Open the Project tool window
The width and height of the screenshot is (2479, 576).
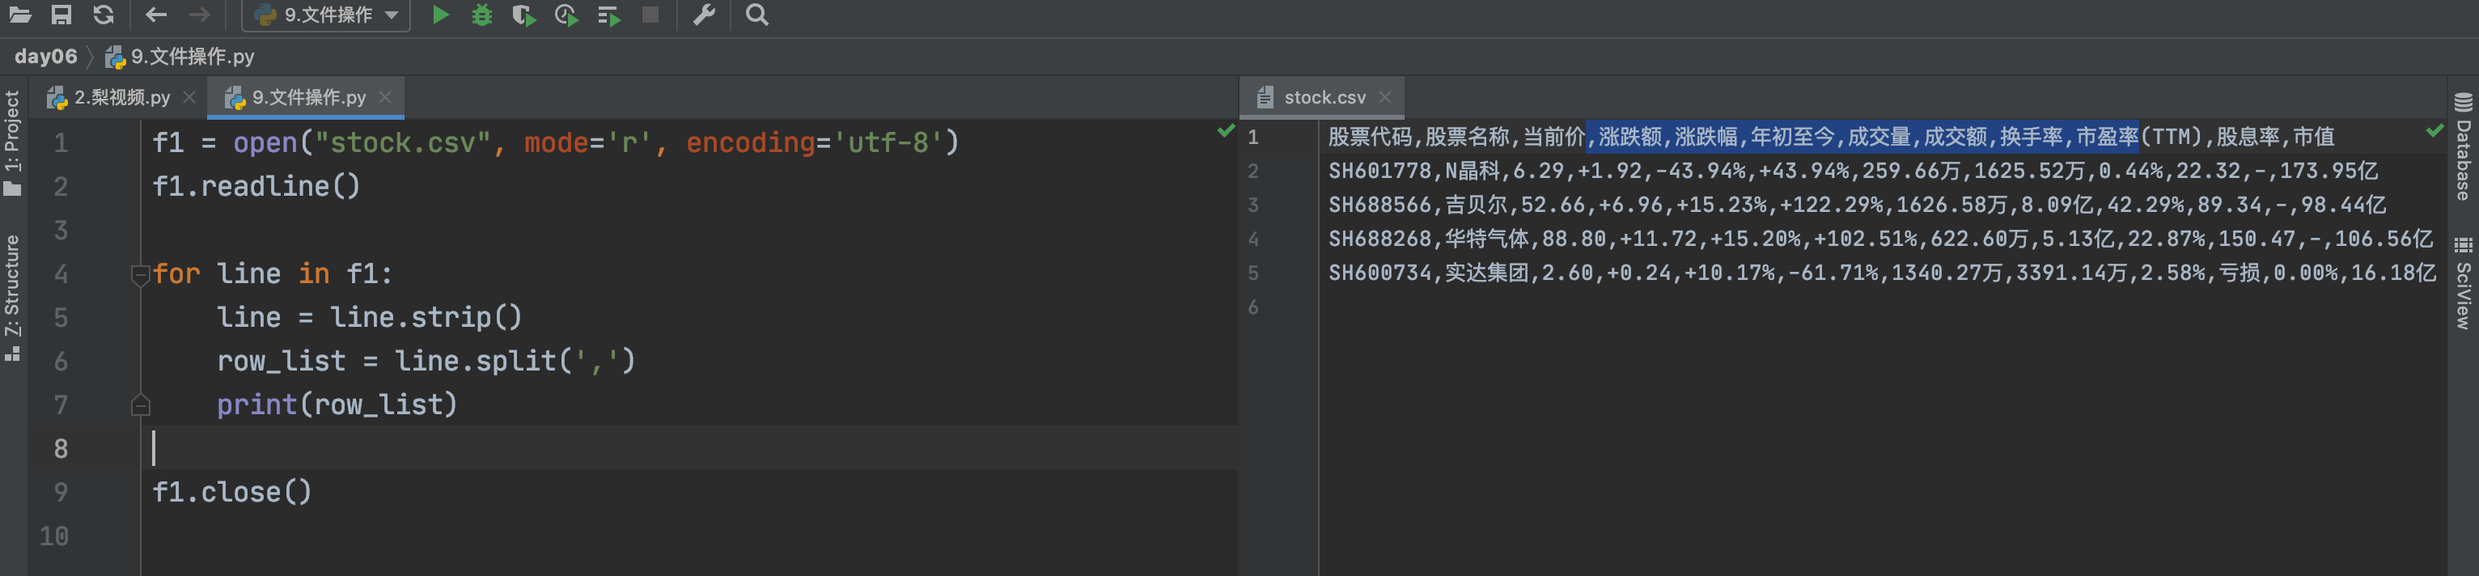(12, 142)
